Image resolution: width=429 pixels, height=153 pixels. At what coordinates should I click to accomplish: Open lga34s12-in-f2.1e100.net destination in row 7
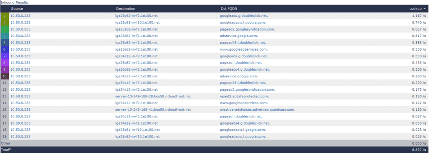tap(136, 56)
